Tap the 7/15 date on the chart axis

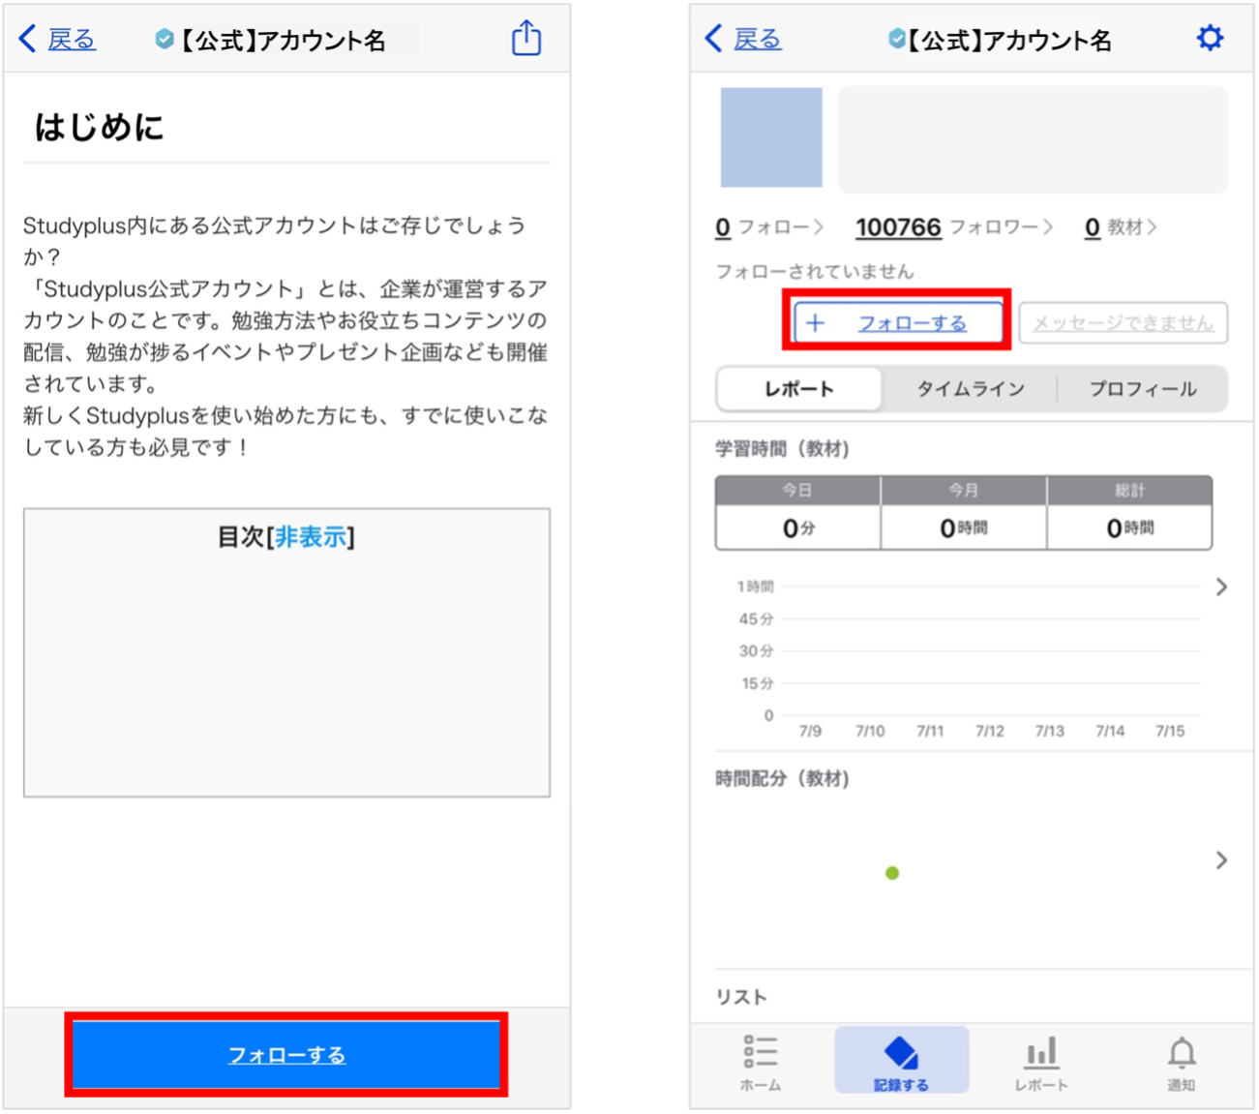click(x=1170, y=731)
